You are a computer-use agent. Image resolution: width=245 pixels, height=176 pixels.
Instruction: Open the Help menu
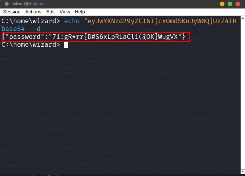click(80, 12)
